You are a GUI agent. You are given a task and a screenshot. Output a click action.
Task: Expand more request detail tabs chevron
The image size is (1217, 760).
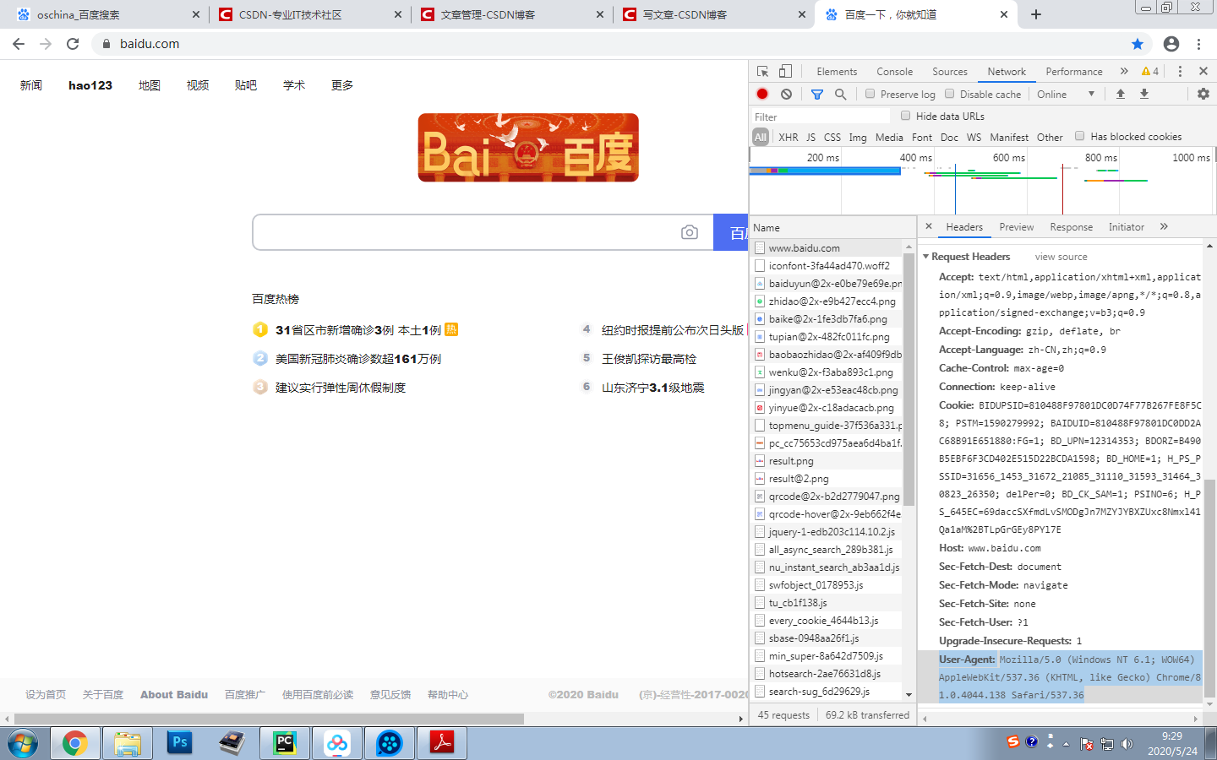1164,226
